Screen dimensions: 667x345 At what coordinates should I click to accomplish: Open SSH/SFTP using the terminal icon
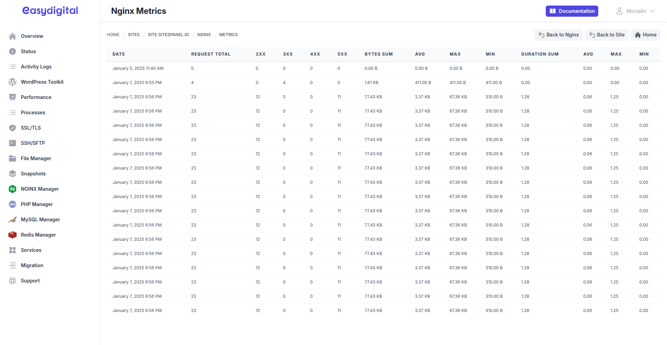(13, 143)
